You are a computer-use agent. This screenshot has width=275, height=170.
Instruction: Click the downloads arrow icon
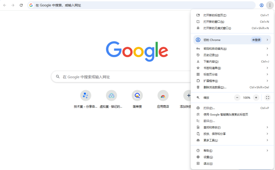coord(198,61)
